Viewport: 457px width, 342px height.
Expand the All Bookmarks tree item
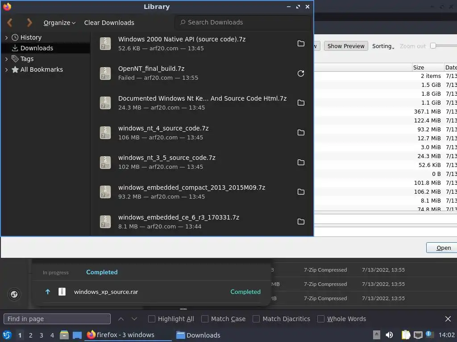pyautogui.click(x=6, y=70)
